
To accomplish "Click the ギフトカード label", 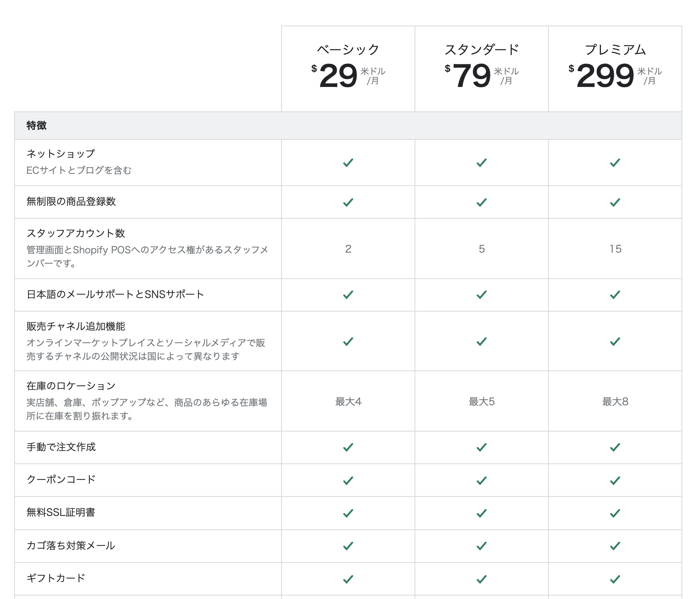I will [x=56, y=578].
